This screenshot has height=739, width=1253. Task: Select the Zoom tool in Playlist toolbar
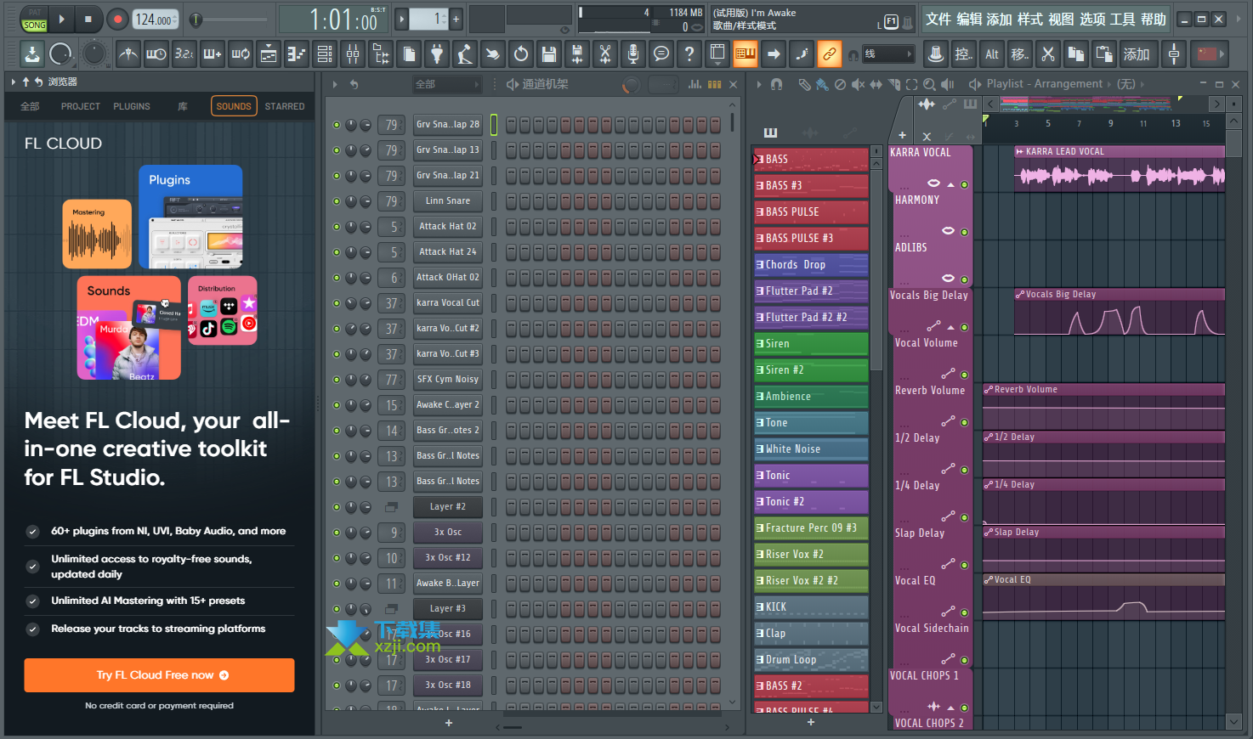pos(929,84)
